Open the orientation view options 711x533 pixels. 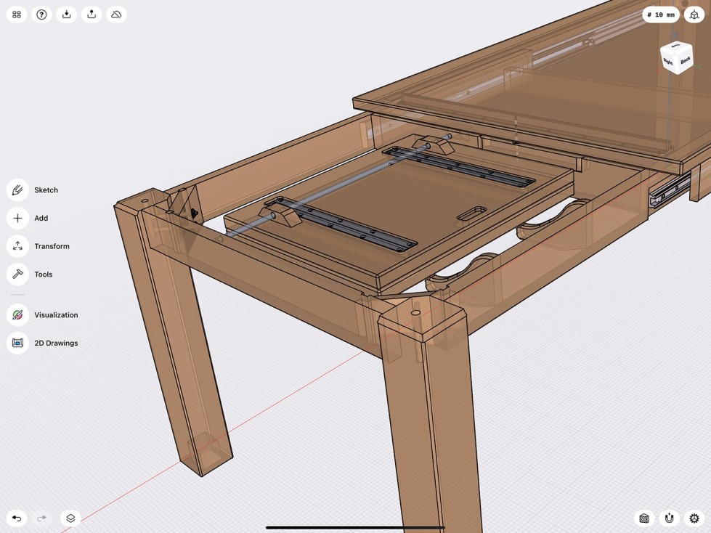[694, 14]
